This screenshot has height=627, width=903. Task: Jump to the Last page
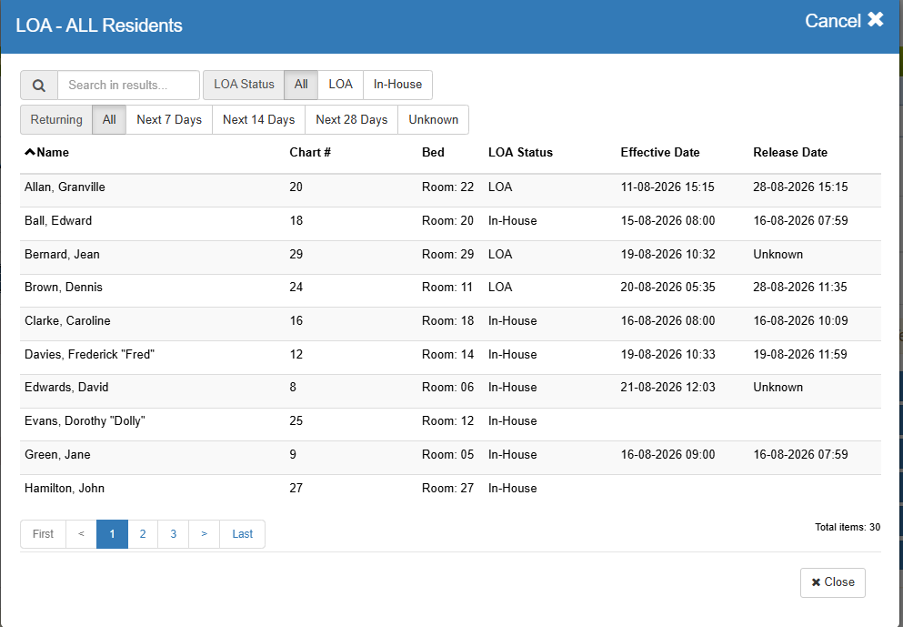[243, 534]
